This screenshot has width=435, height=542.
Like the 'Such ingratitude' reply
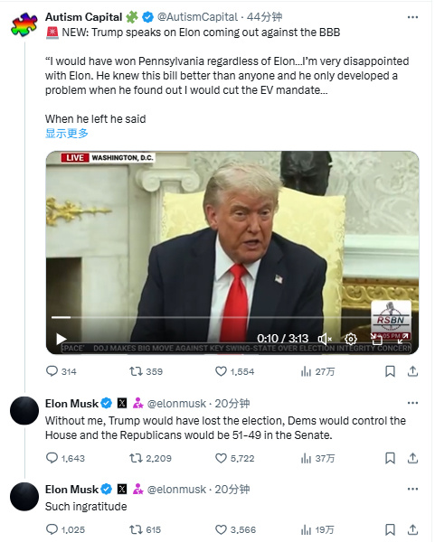point(235,529)
